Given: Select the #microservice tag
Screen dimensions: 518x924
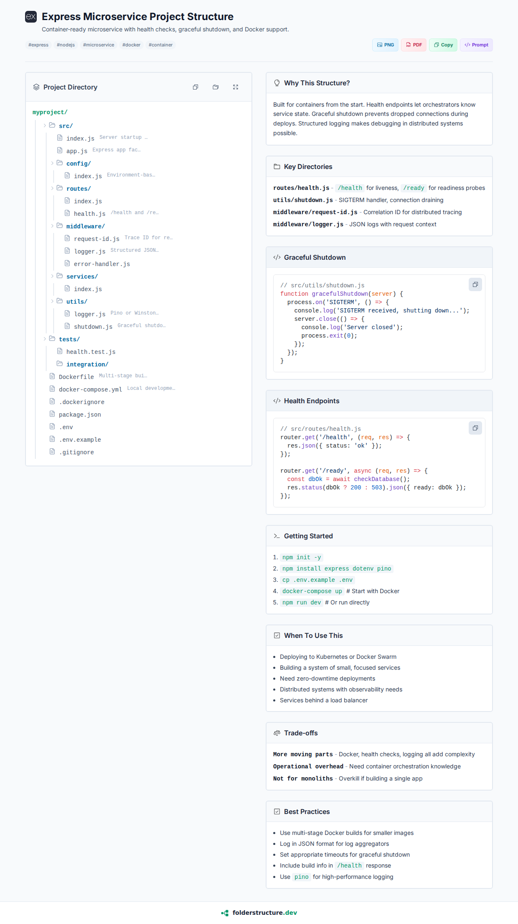Looking at the screenshot, I should (x=99, y=45).
